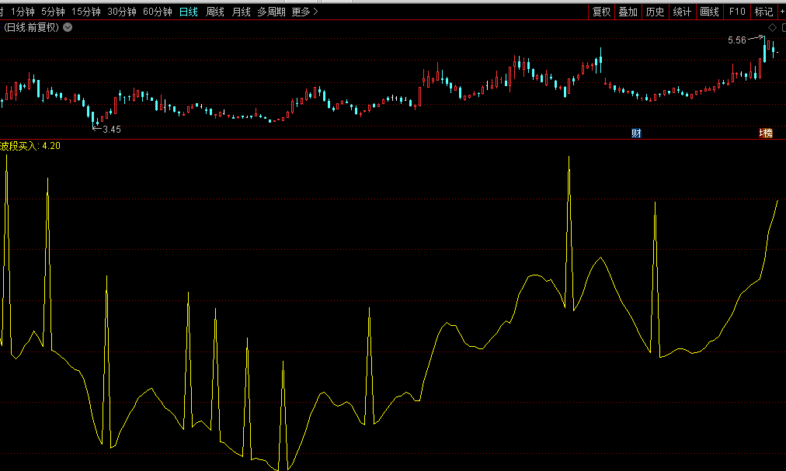Screen dimensions: 786x471
Task: Toggle the 历史 history view
Action: click(655, 12)
